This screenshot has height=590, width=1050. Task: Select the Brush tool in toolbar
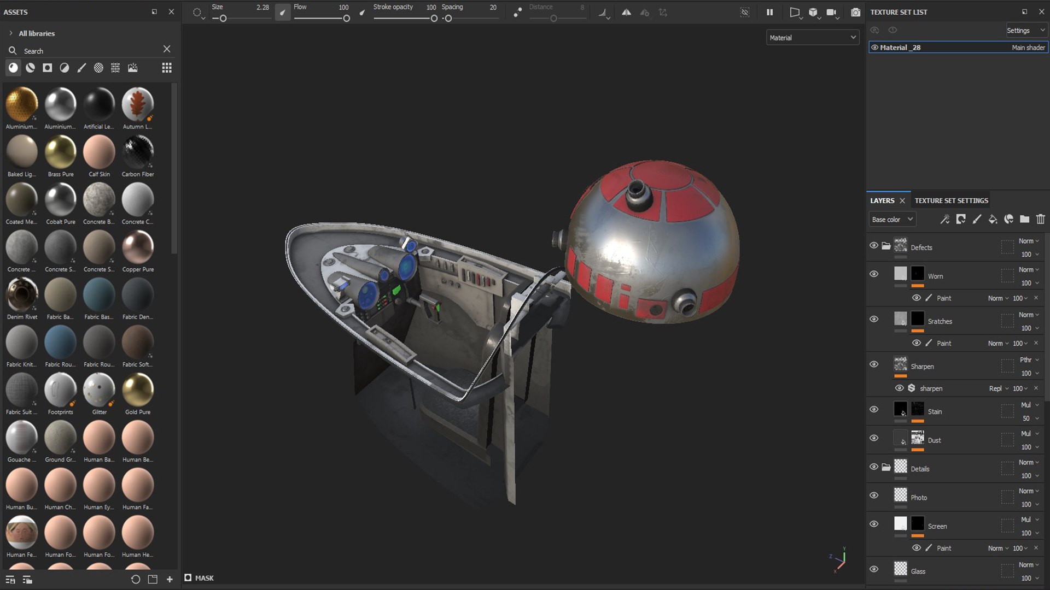81,68
